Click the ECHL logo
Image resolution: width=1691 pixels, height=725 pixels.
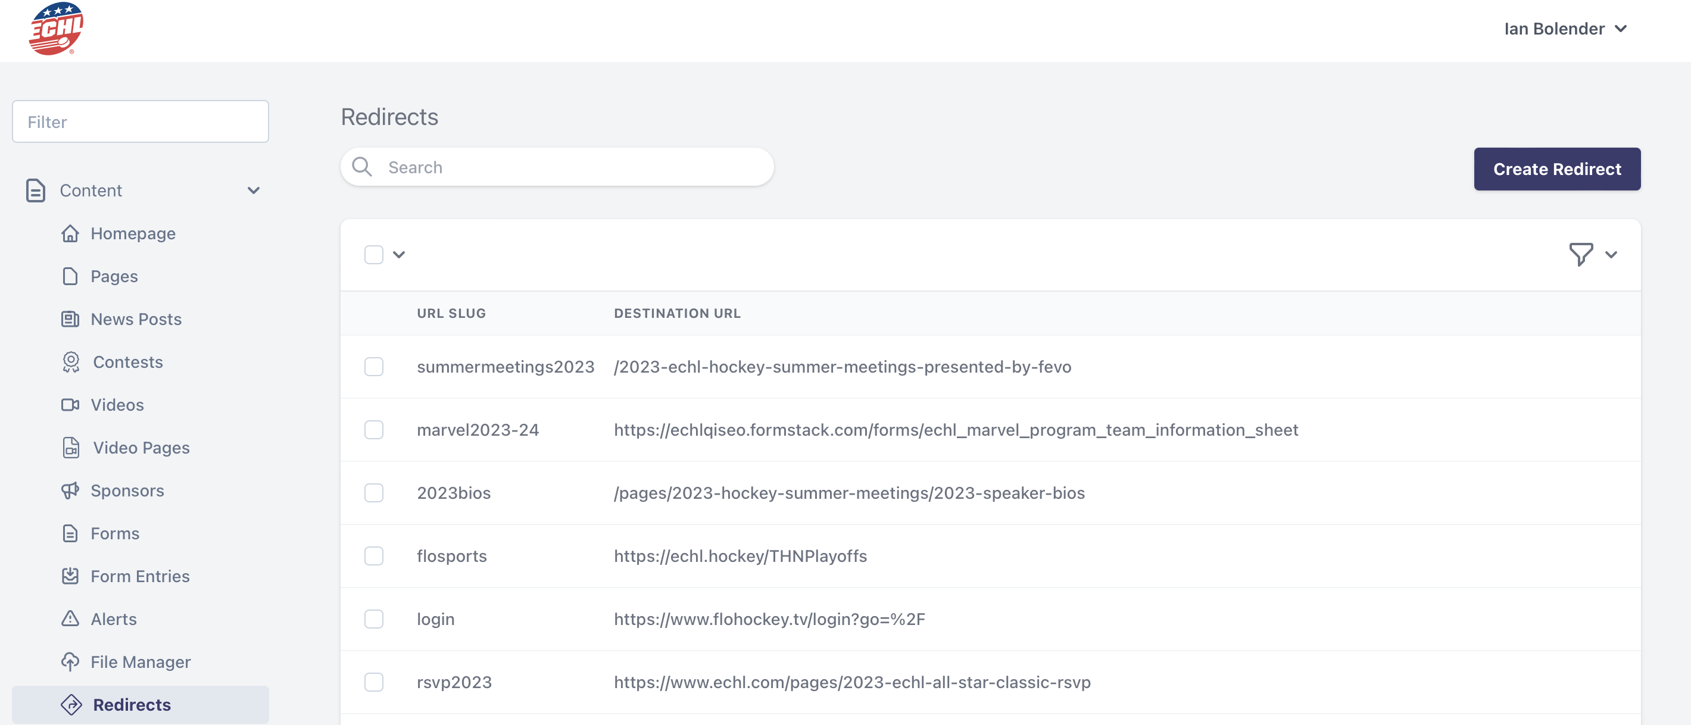tap(56, 29)
